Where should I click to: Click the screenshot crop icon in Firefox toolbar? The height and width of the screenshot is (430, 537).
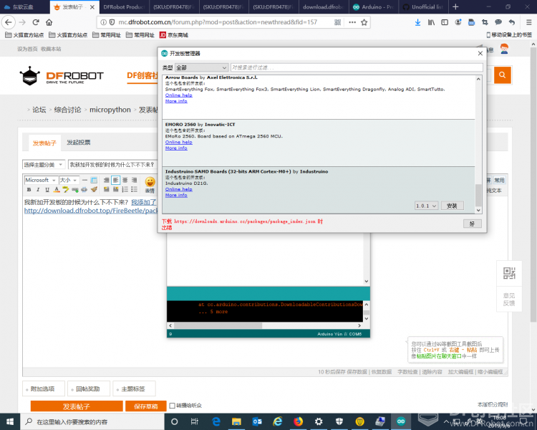point(485,22)
